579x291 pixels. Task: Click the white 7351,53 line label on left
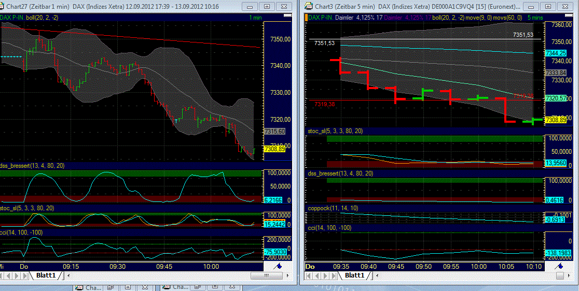(325, 43)
